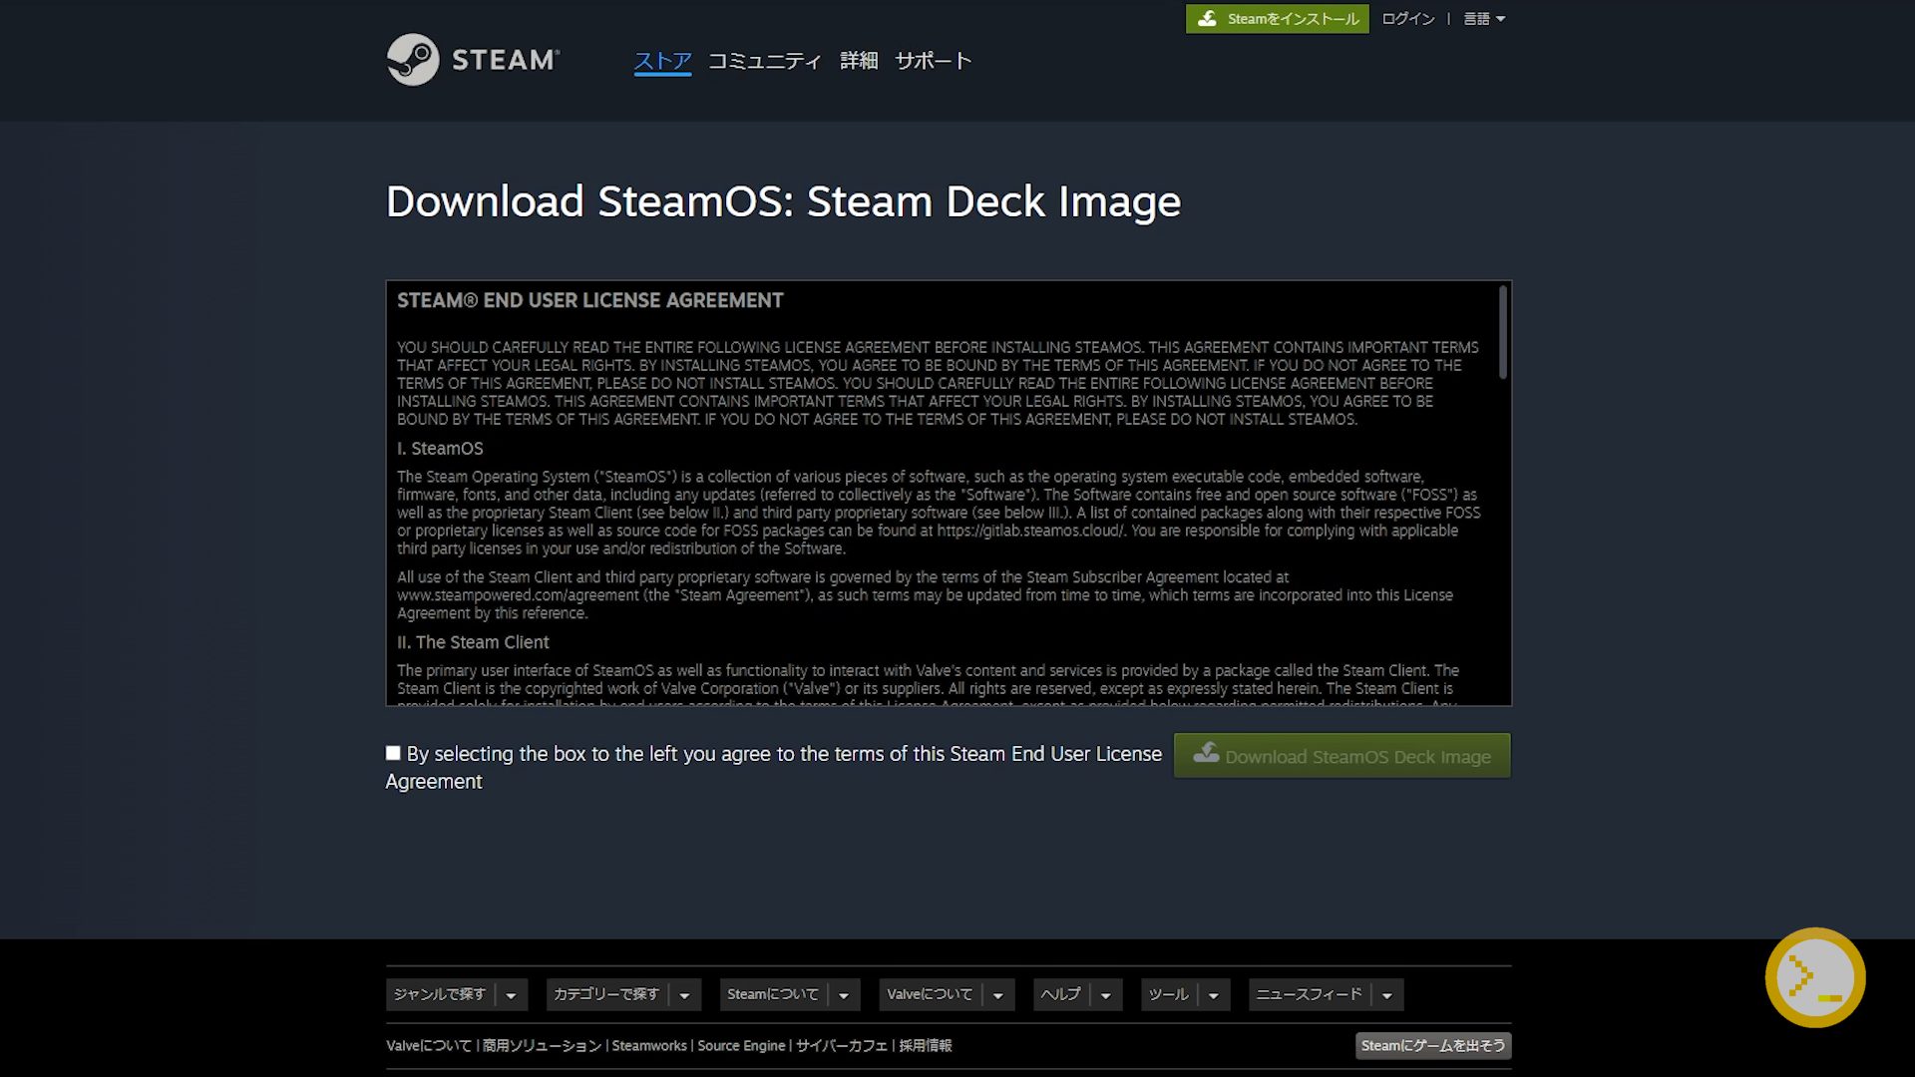This screenshot has height=1077, width=1915.
Task: Click the Download SteamOS Deck Image icon
Action: [x=1206, y=753]
